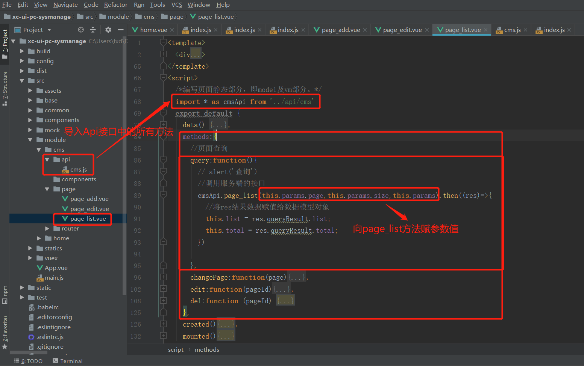Open the VCS menu

click(177, 5)
